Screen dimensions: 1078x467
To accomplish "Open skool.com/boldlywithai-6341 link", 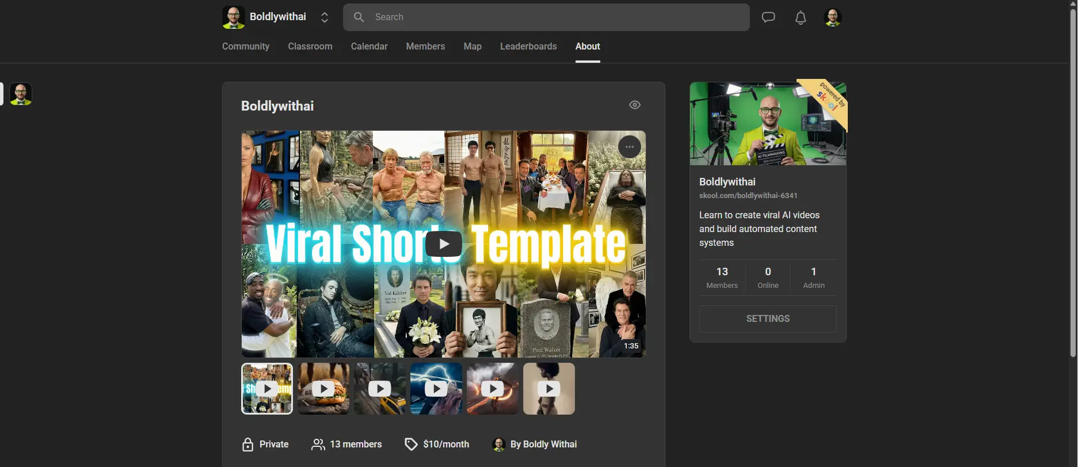I will 748,196.
